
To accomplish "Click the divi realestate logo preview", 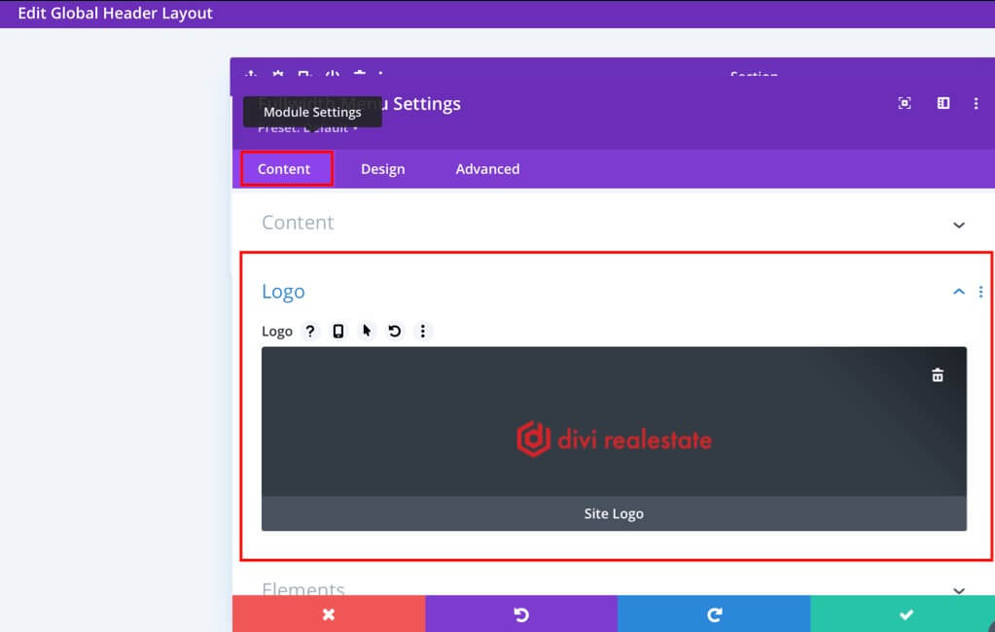I will pos(615,439).
